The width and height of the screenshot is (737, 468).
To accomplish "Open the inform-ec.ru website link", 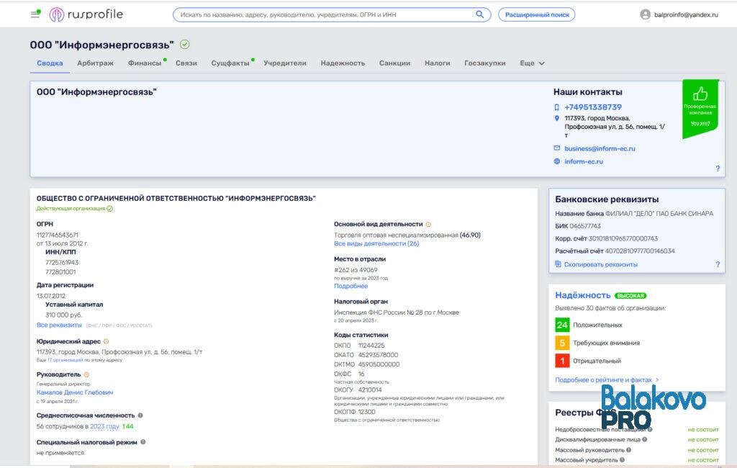I will (x=584, y=161).
